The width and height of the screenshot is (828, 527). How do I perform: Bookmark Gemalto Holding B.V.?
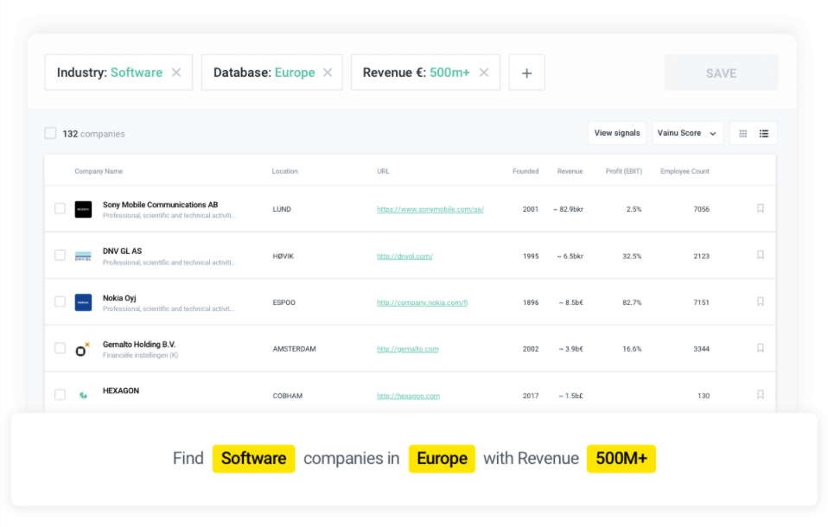tap(761, 348)
